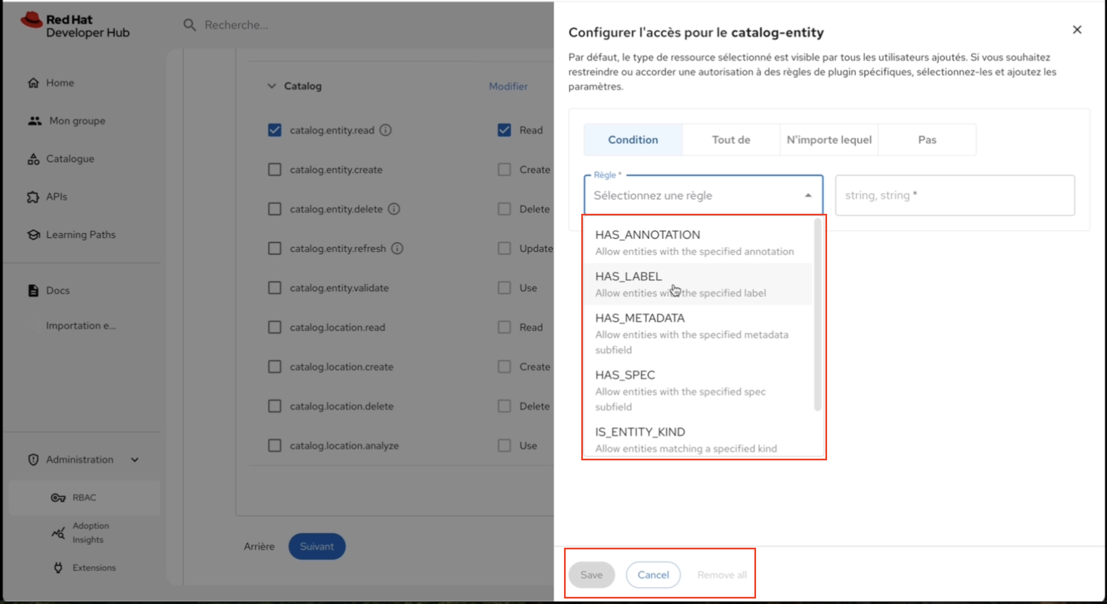Collapse the Administration menu chevron
Screen dimensions: 1107x604
coord(135,460)
